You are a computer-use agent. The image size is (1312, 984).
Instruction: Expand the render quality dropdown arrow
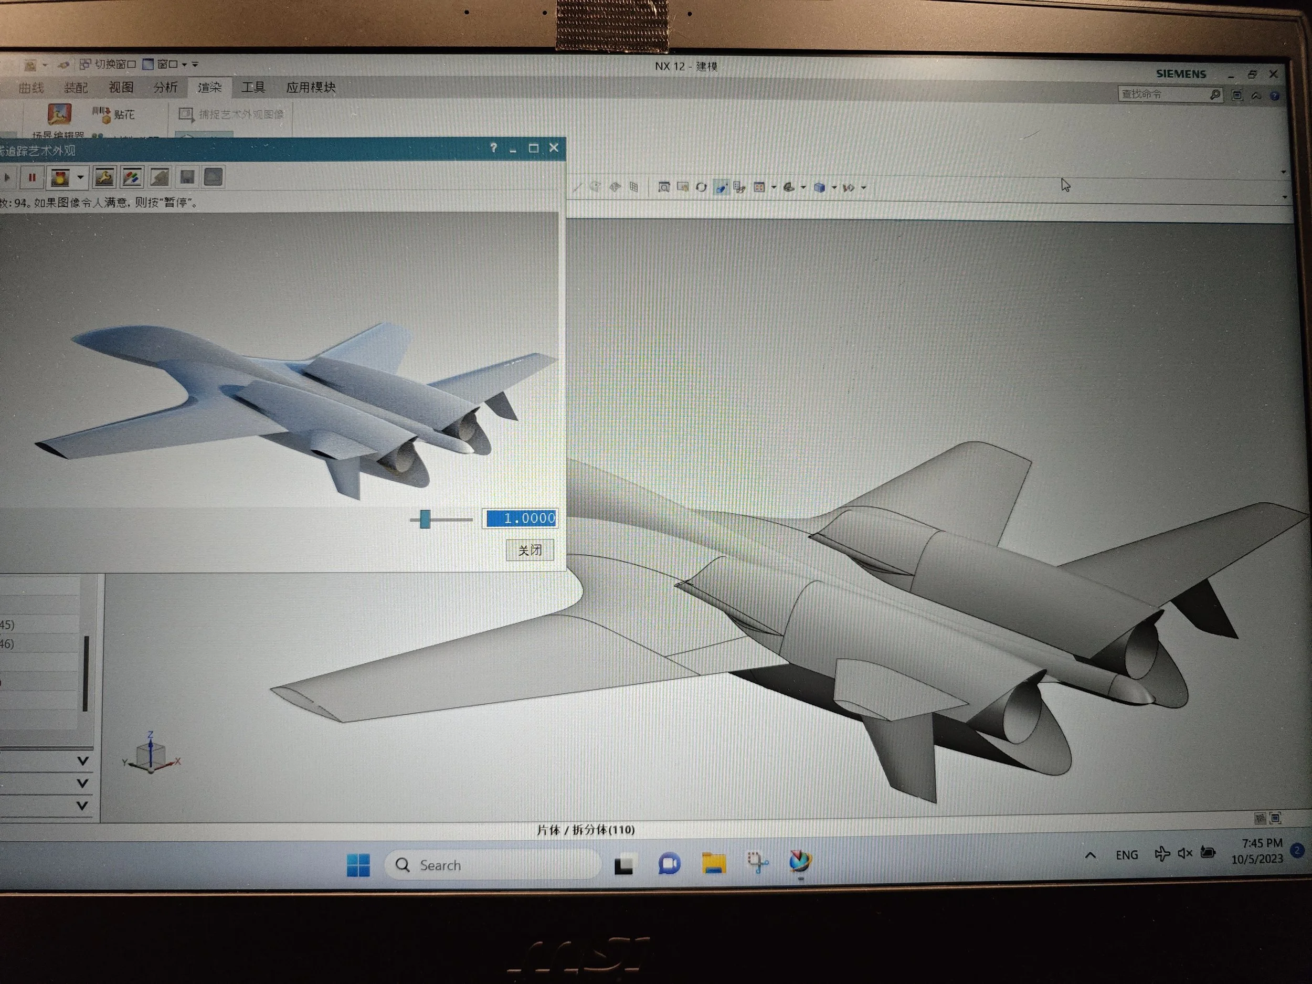80,177
